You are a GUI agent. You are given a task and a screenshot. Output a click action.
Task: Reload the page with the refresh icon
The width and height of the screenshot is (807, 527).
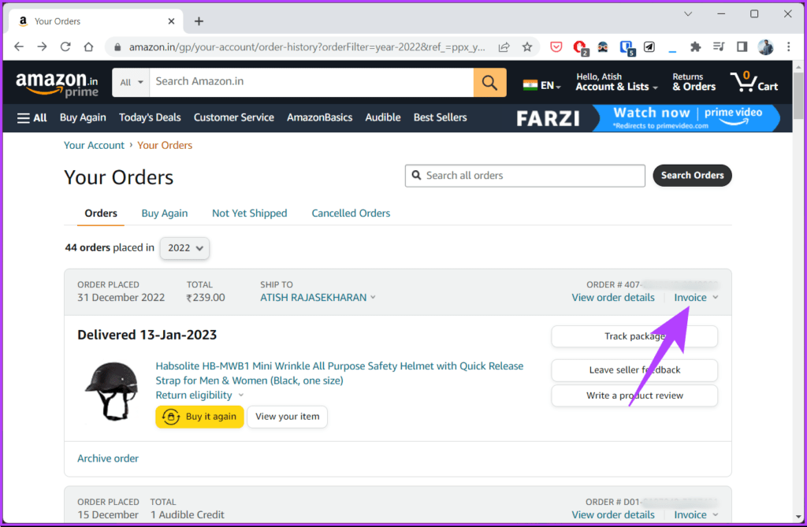point(65,46)
